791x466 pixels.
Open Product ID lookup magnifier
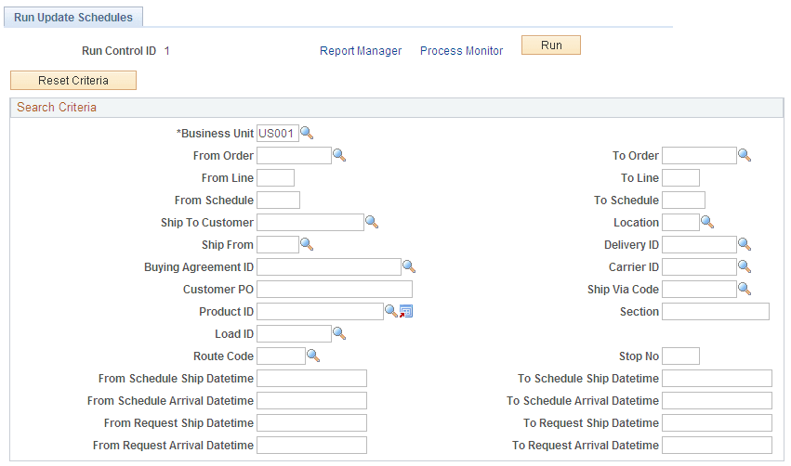391,311
